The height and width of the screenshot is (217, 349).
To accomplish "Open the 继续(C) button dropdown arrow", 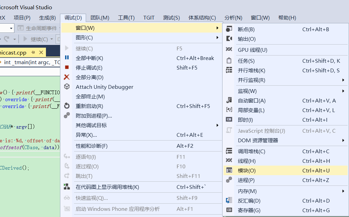I will (52, 39).
